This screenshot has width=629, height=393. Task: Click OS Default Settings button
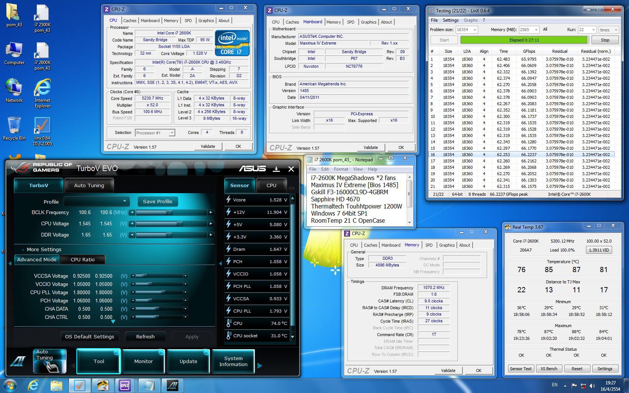tap(89, 336)
